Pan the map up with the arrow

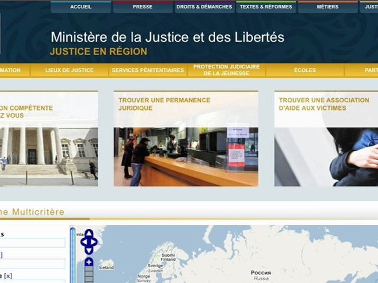89,233
